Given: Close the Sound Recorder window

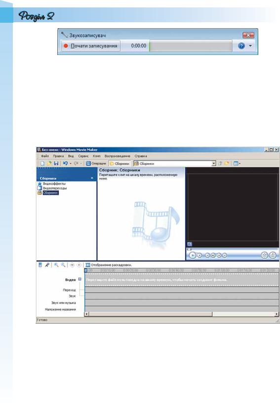Looking at the screenshot, I should point(248,35).
